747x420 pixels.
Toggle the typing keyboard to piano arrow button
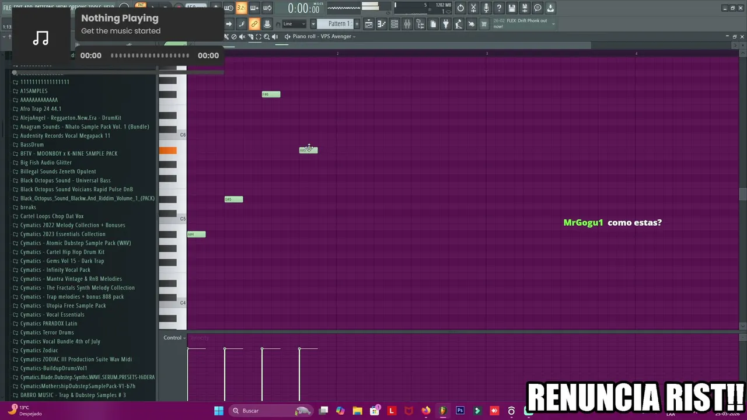(229, 24)
